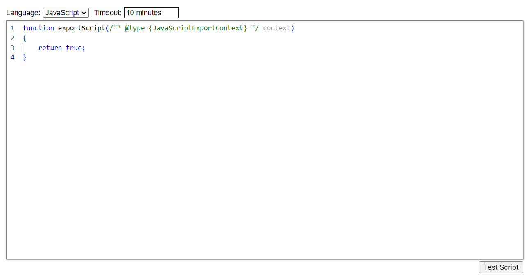Click the Timeout label
Viewport: 529px width, 276px height.
107,13
